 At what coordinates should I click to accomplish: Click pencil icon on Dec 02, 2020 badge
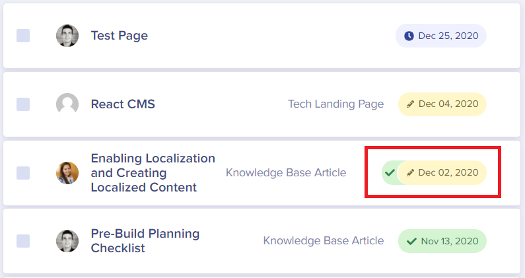pos(411,173)
